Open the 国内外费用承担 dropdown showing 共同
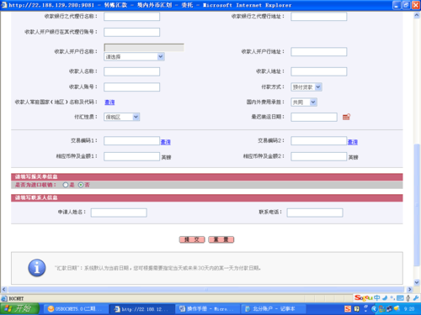 click(x=304, y=102)
